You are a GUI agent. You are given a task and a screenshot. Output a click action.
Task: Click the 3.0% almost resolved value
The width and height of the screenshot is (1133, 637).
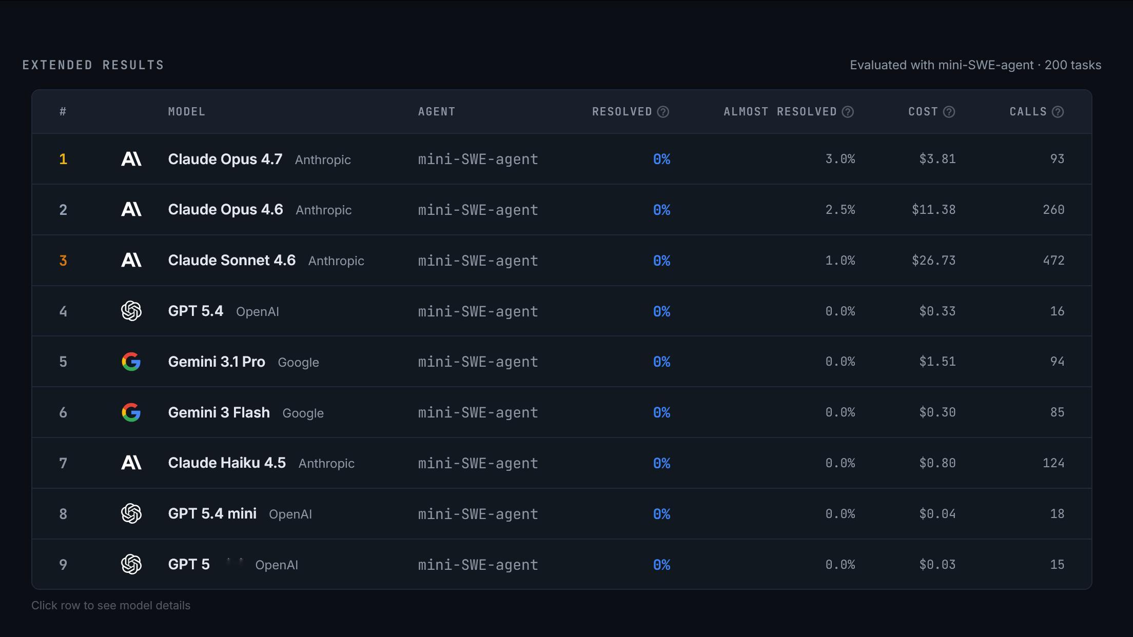841,159
